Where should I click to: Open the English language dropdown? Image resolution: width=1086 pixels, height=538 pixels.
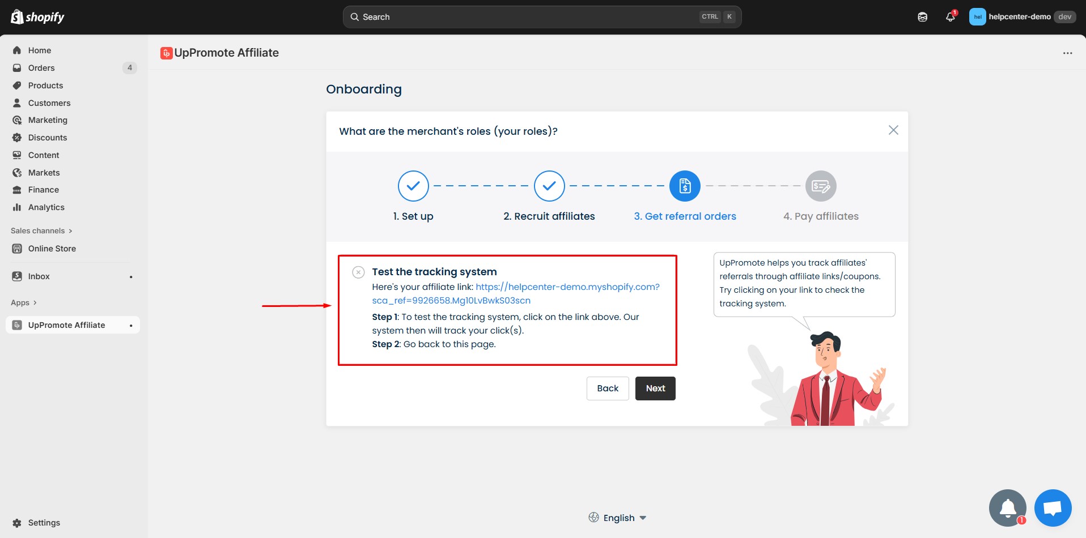(x=618, y=518)
